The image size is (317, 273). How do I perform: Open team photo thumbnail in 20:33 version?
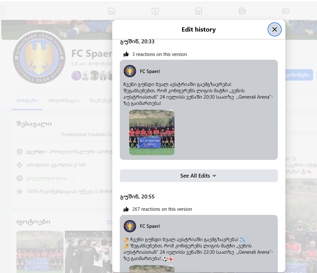pyautogui.click(x=152, y=132)
